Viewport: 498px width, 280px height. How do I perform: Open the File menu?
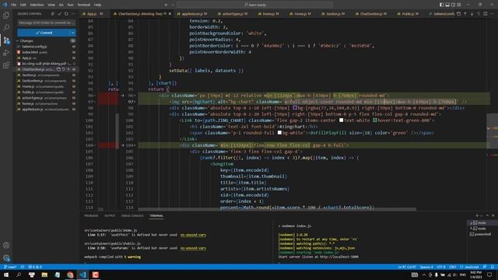tap(14, 5)
